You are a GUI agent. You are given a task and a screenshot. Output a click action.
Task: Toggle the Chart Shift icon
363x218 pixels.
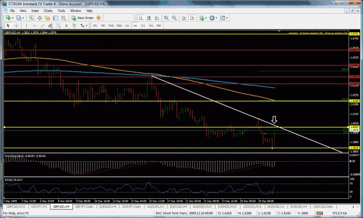192,18
